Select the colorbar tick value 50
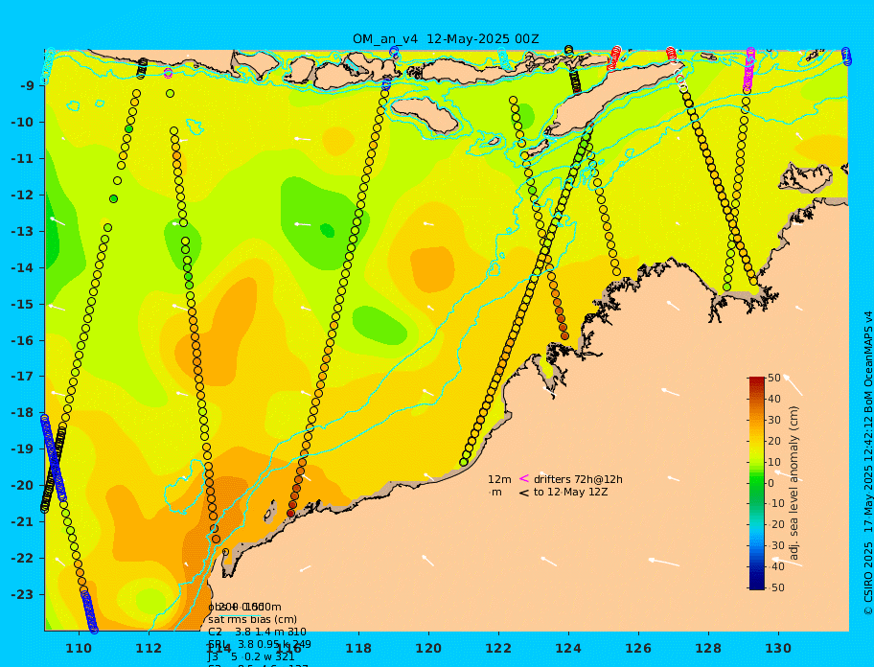This screenshot has width=874, height=667. [x=774, y=378]
